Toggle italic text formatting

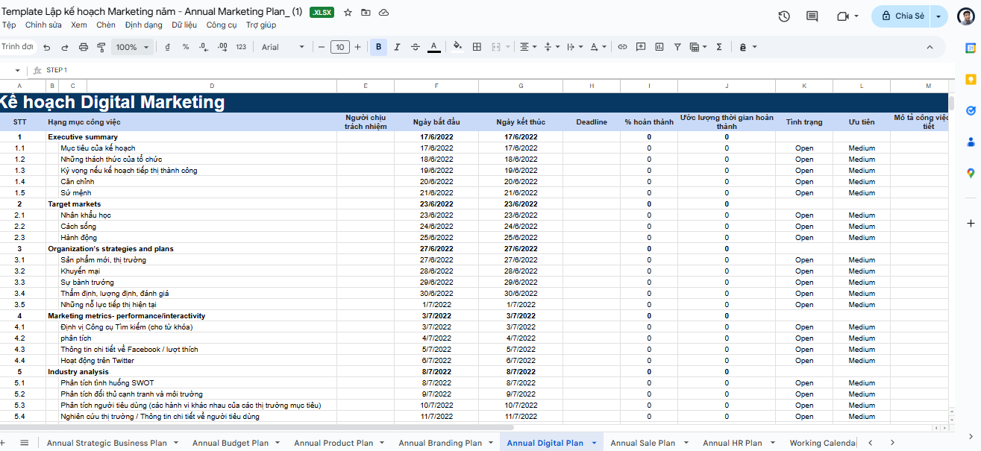[397, 47]
